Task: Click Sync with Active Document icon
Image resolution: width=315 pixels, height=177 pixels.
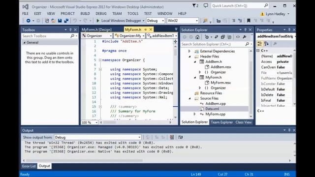Action: pos(216,37)
